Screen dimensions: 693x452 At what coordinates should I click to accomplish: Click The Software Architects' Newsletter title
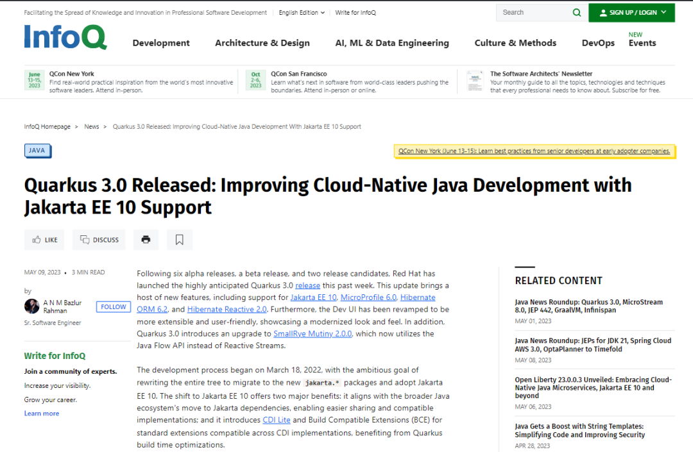click(541, 74)
